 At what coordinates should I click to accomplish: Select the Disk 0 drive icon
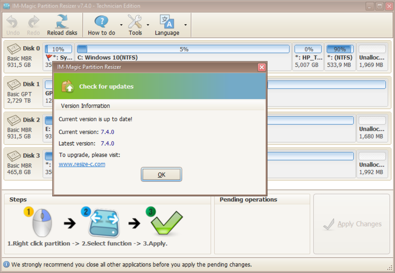(14, 49)
